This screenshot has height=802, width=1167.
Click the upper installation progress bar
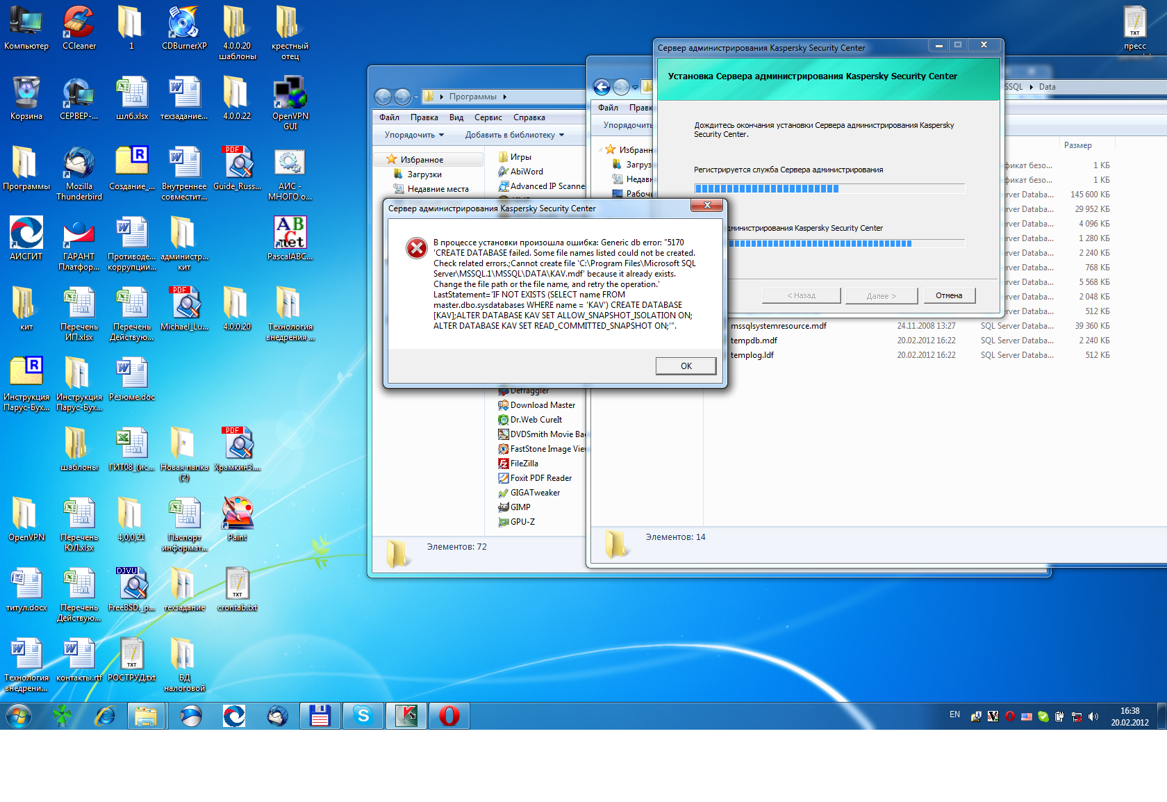(829, 188)
